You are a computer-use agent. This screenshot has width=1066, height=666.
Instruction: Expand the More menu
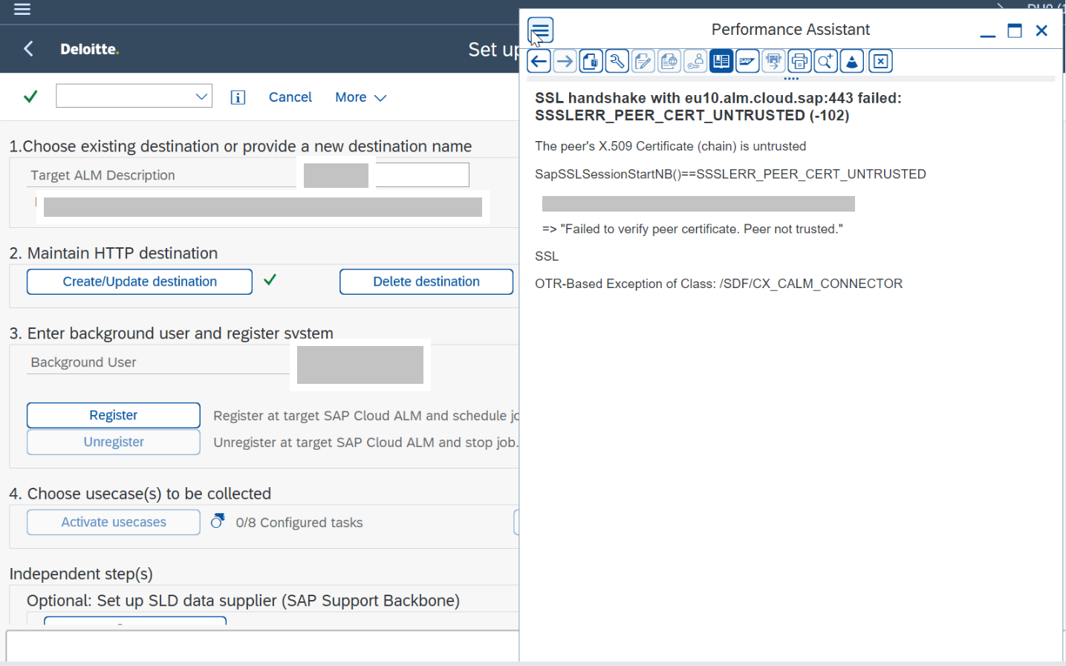(361, 97)
